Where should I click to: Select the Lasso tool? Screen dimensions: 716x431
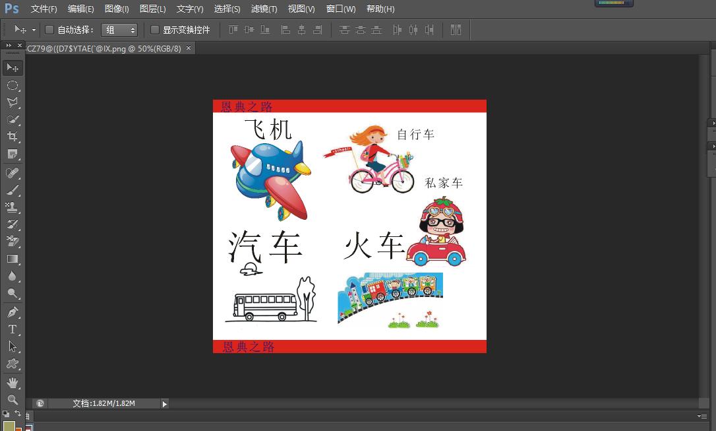coord(12,102)
